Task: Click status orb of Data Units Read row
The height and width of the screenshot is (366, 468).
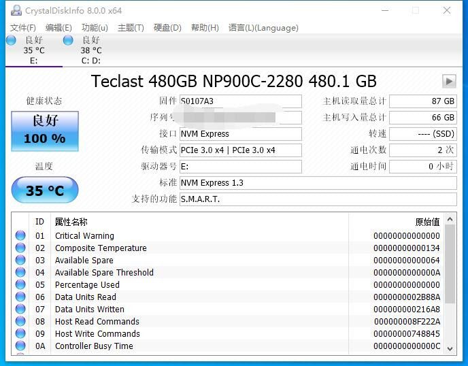Action: click(20, 297)
